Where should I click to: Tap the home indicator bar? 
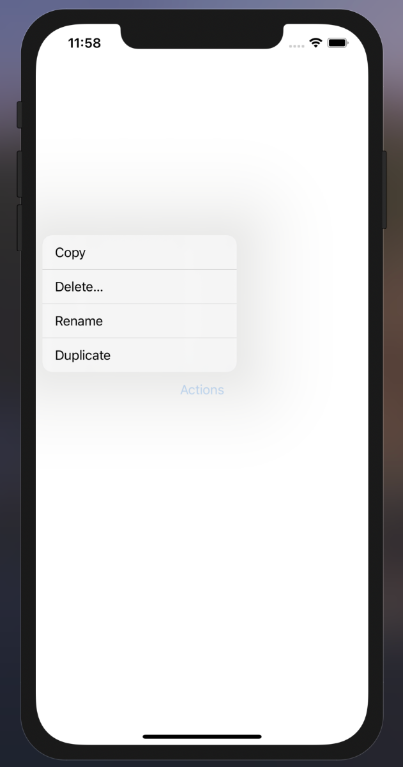coord(202,737)
